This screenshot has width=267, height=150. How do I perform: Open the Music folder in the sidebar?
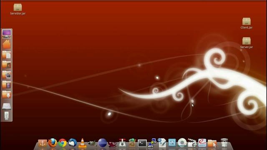(7, 65)
